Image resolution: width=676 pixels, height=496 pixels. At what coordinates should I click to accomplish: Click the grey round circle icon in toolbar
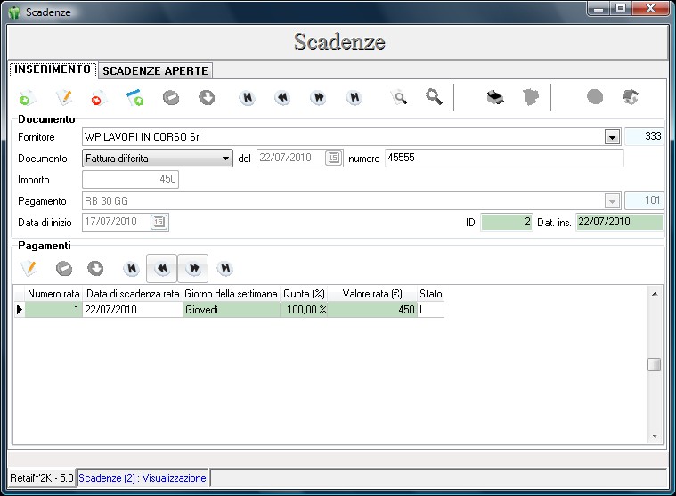pos(595,96)
